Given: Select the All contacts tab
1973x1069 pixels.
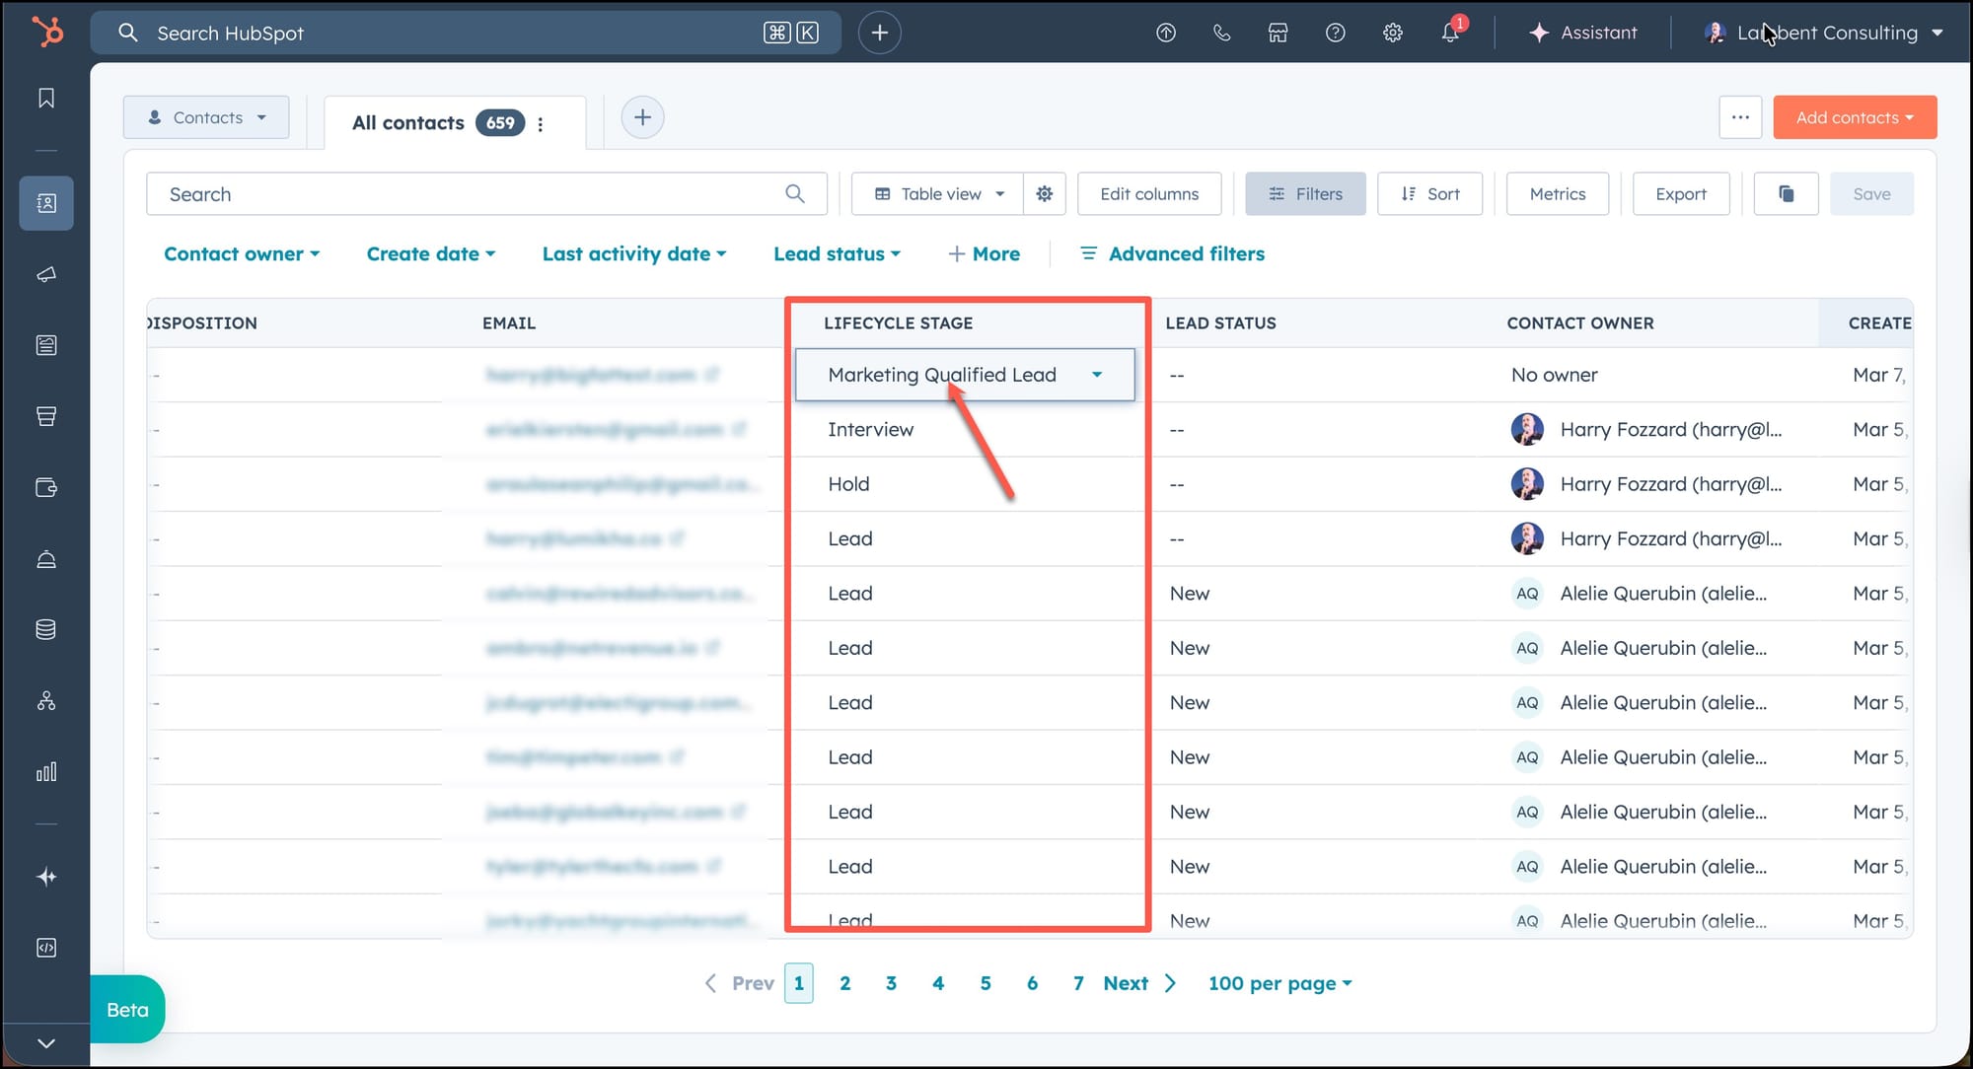Looking at the screenshot, I should (408, 123).
